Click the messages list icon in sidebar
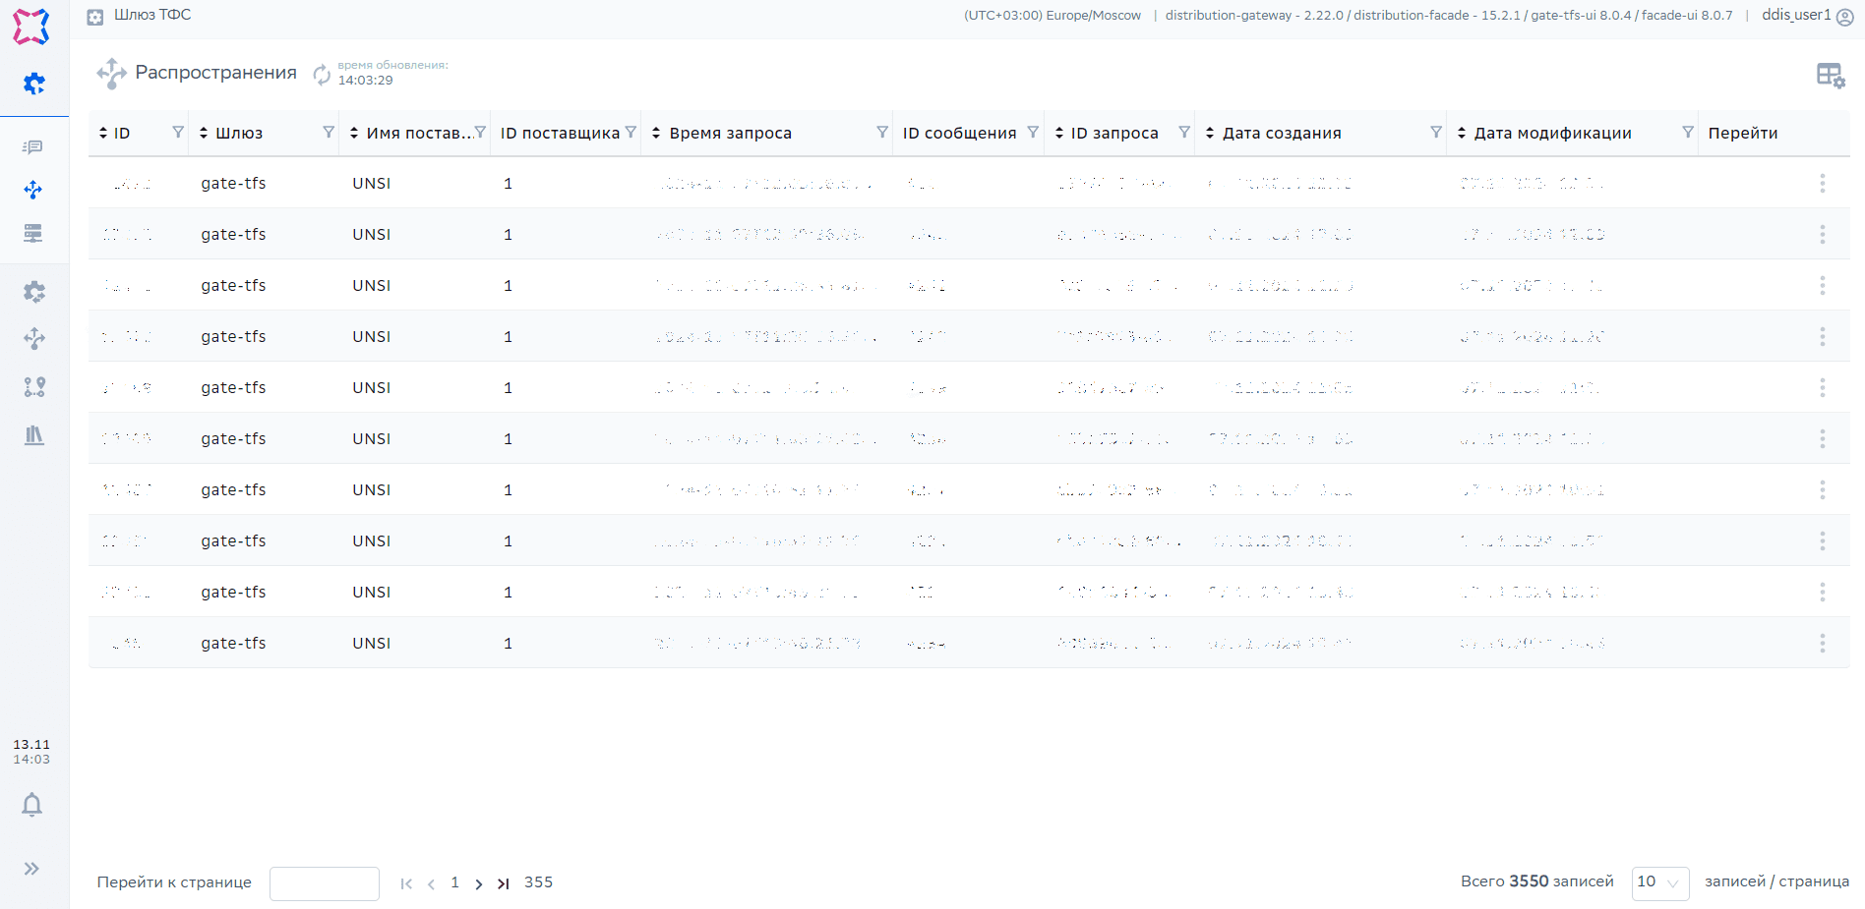This screenshot has height=909, width=1865. pyautogui.click(x=33, y=147)
